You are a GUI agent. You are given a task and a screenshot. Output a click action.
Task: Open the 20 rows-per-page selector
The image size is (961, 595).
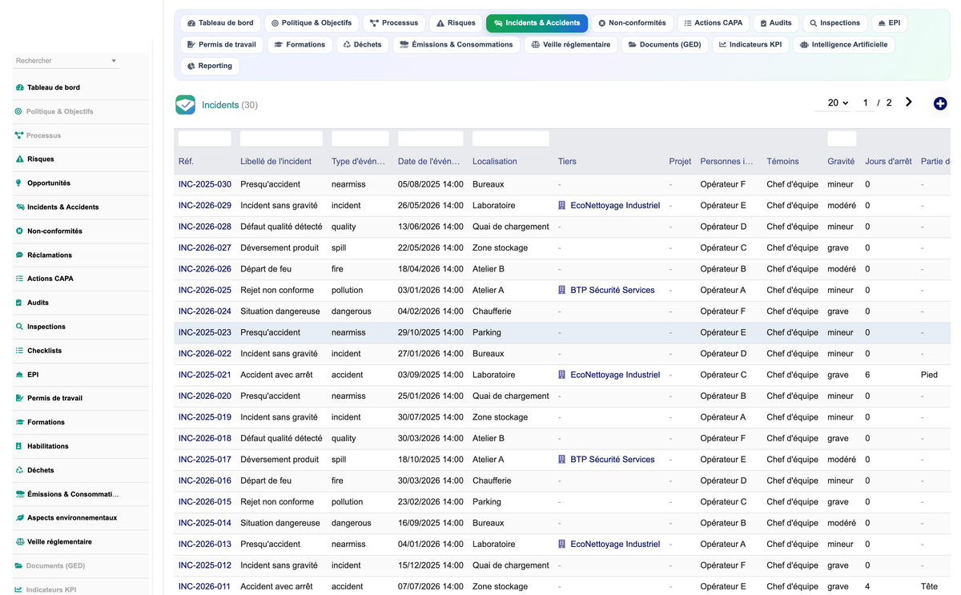832,103
